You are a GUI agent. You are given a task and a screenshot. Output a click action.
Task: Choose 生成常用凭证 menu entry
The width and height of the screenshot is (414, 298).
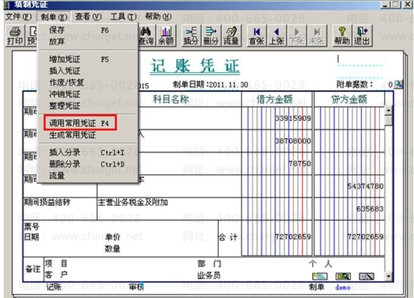click(x=88, y=135)
